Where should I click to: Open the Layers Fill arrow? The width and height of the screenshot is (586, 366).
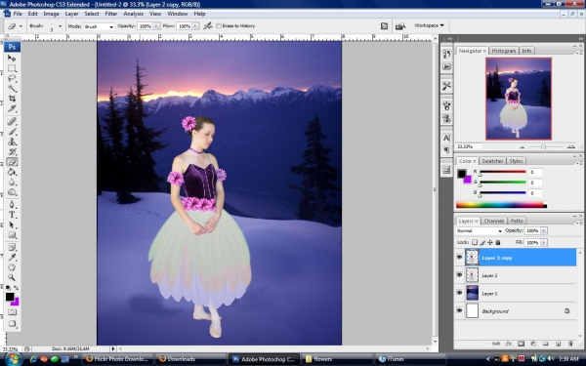[x=544, y=243]
